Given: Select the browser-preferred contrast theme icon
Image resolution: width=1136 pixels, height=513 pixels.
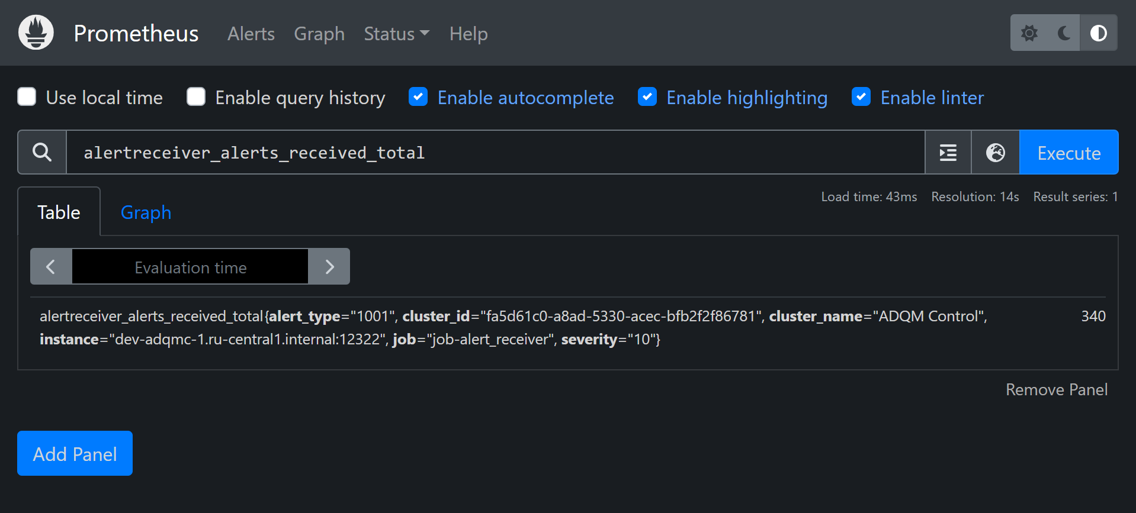Looking at the screenshot, I should click(1098, 33).
